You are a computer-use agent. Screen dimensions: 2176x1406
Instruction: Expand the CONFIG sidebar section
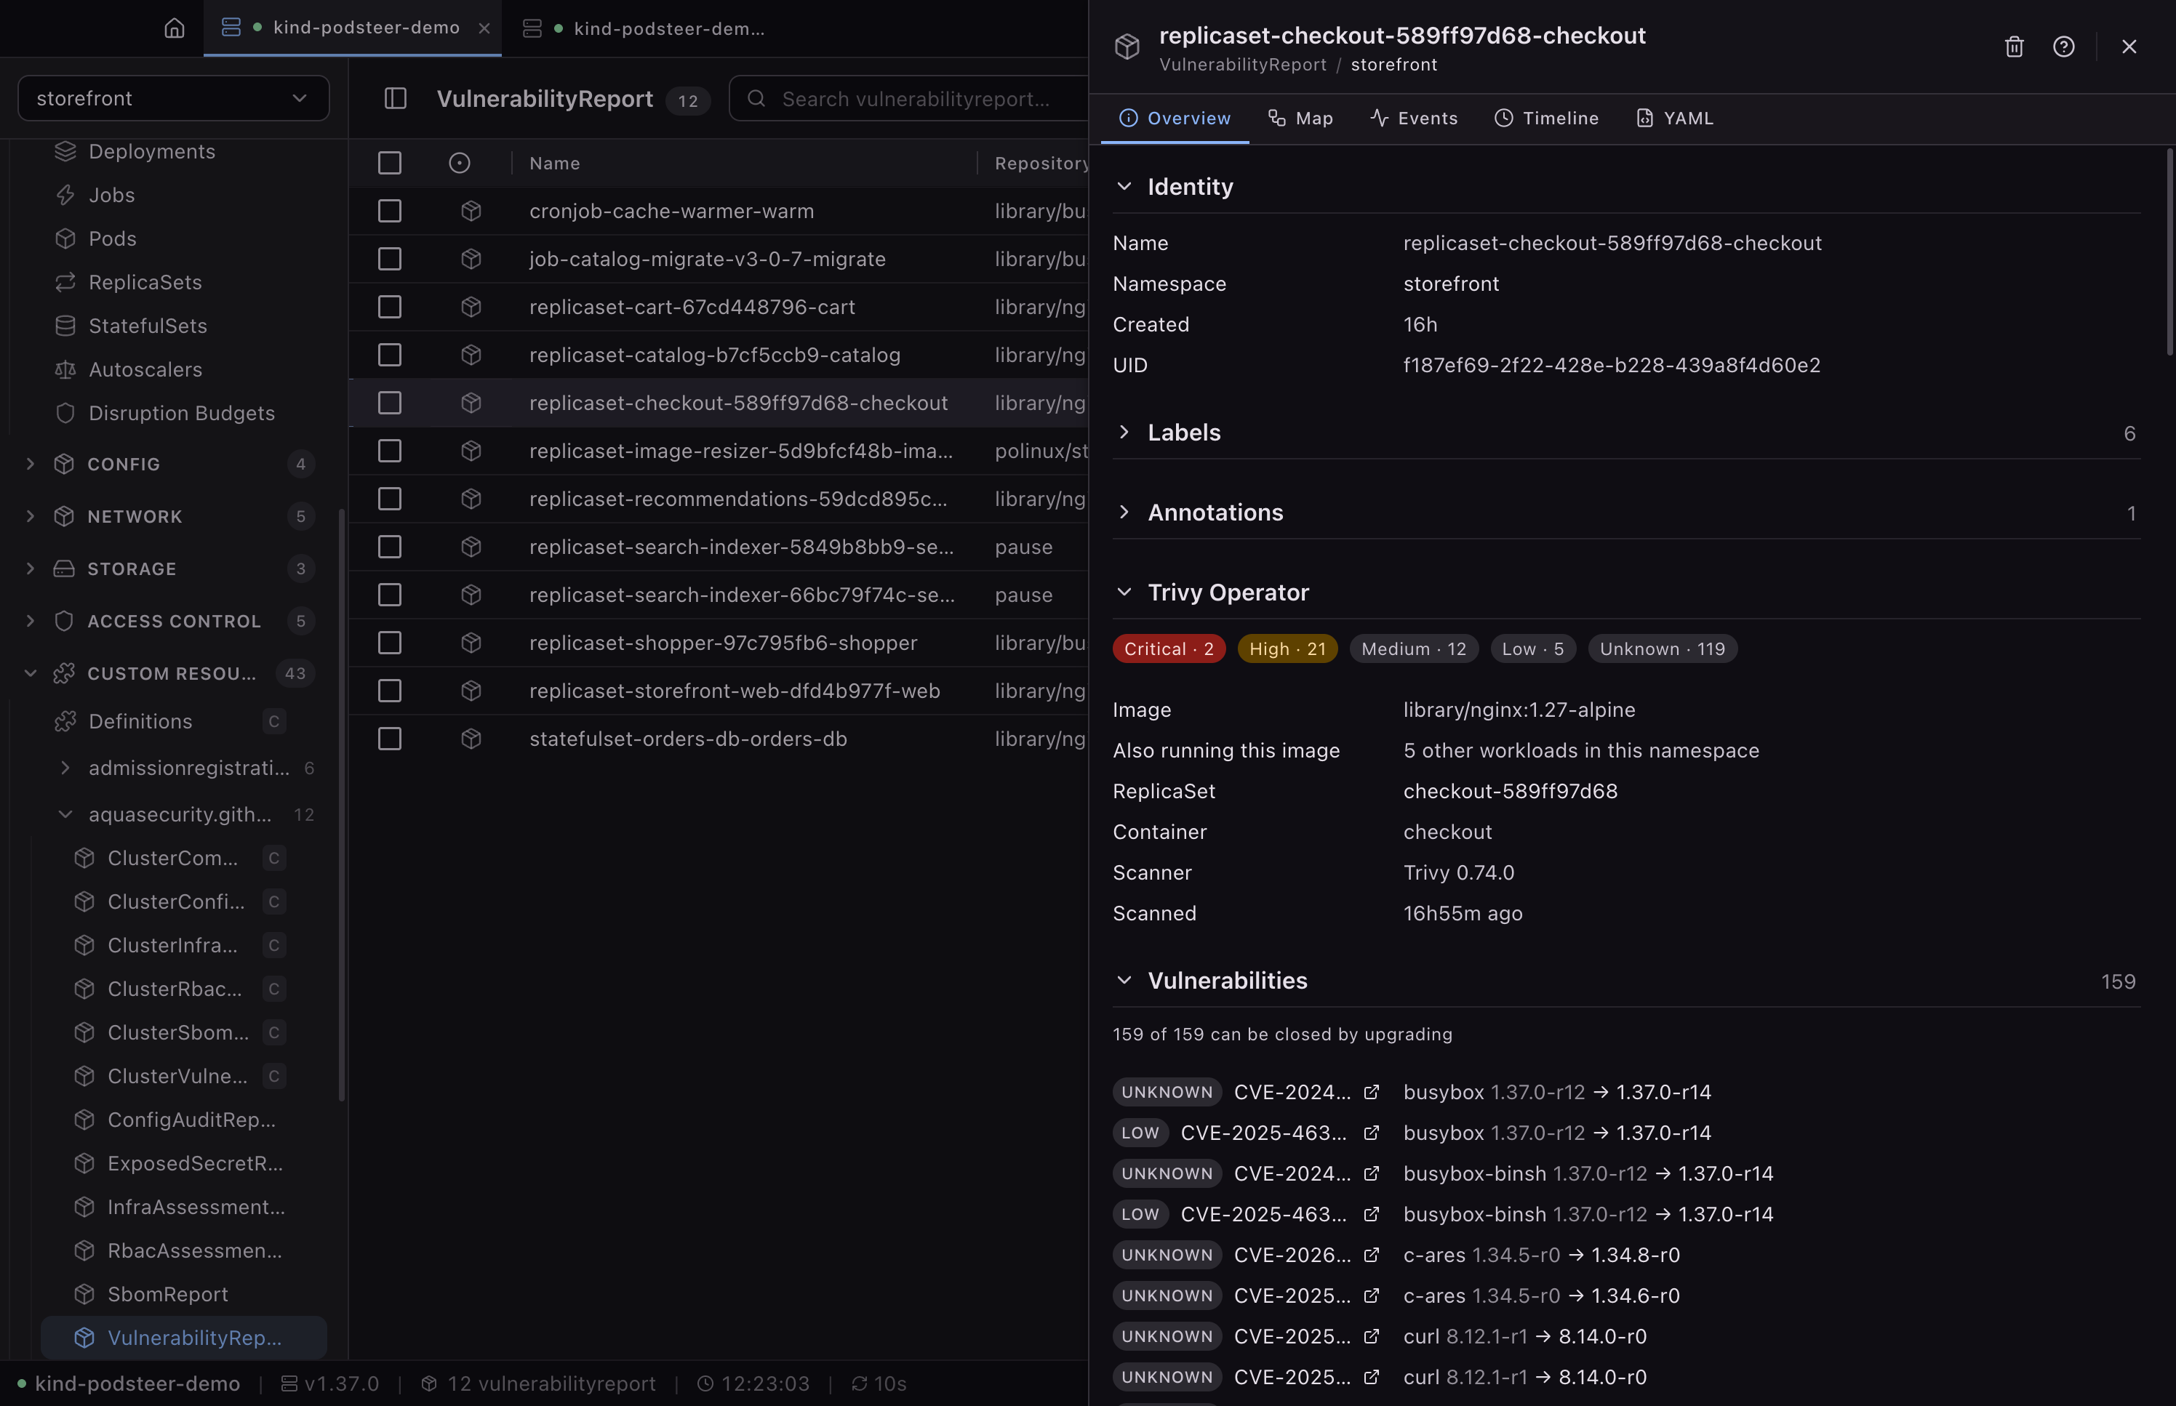[x=30, y=465]
